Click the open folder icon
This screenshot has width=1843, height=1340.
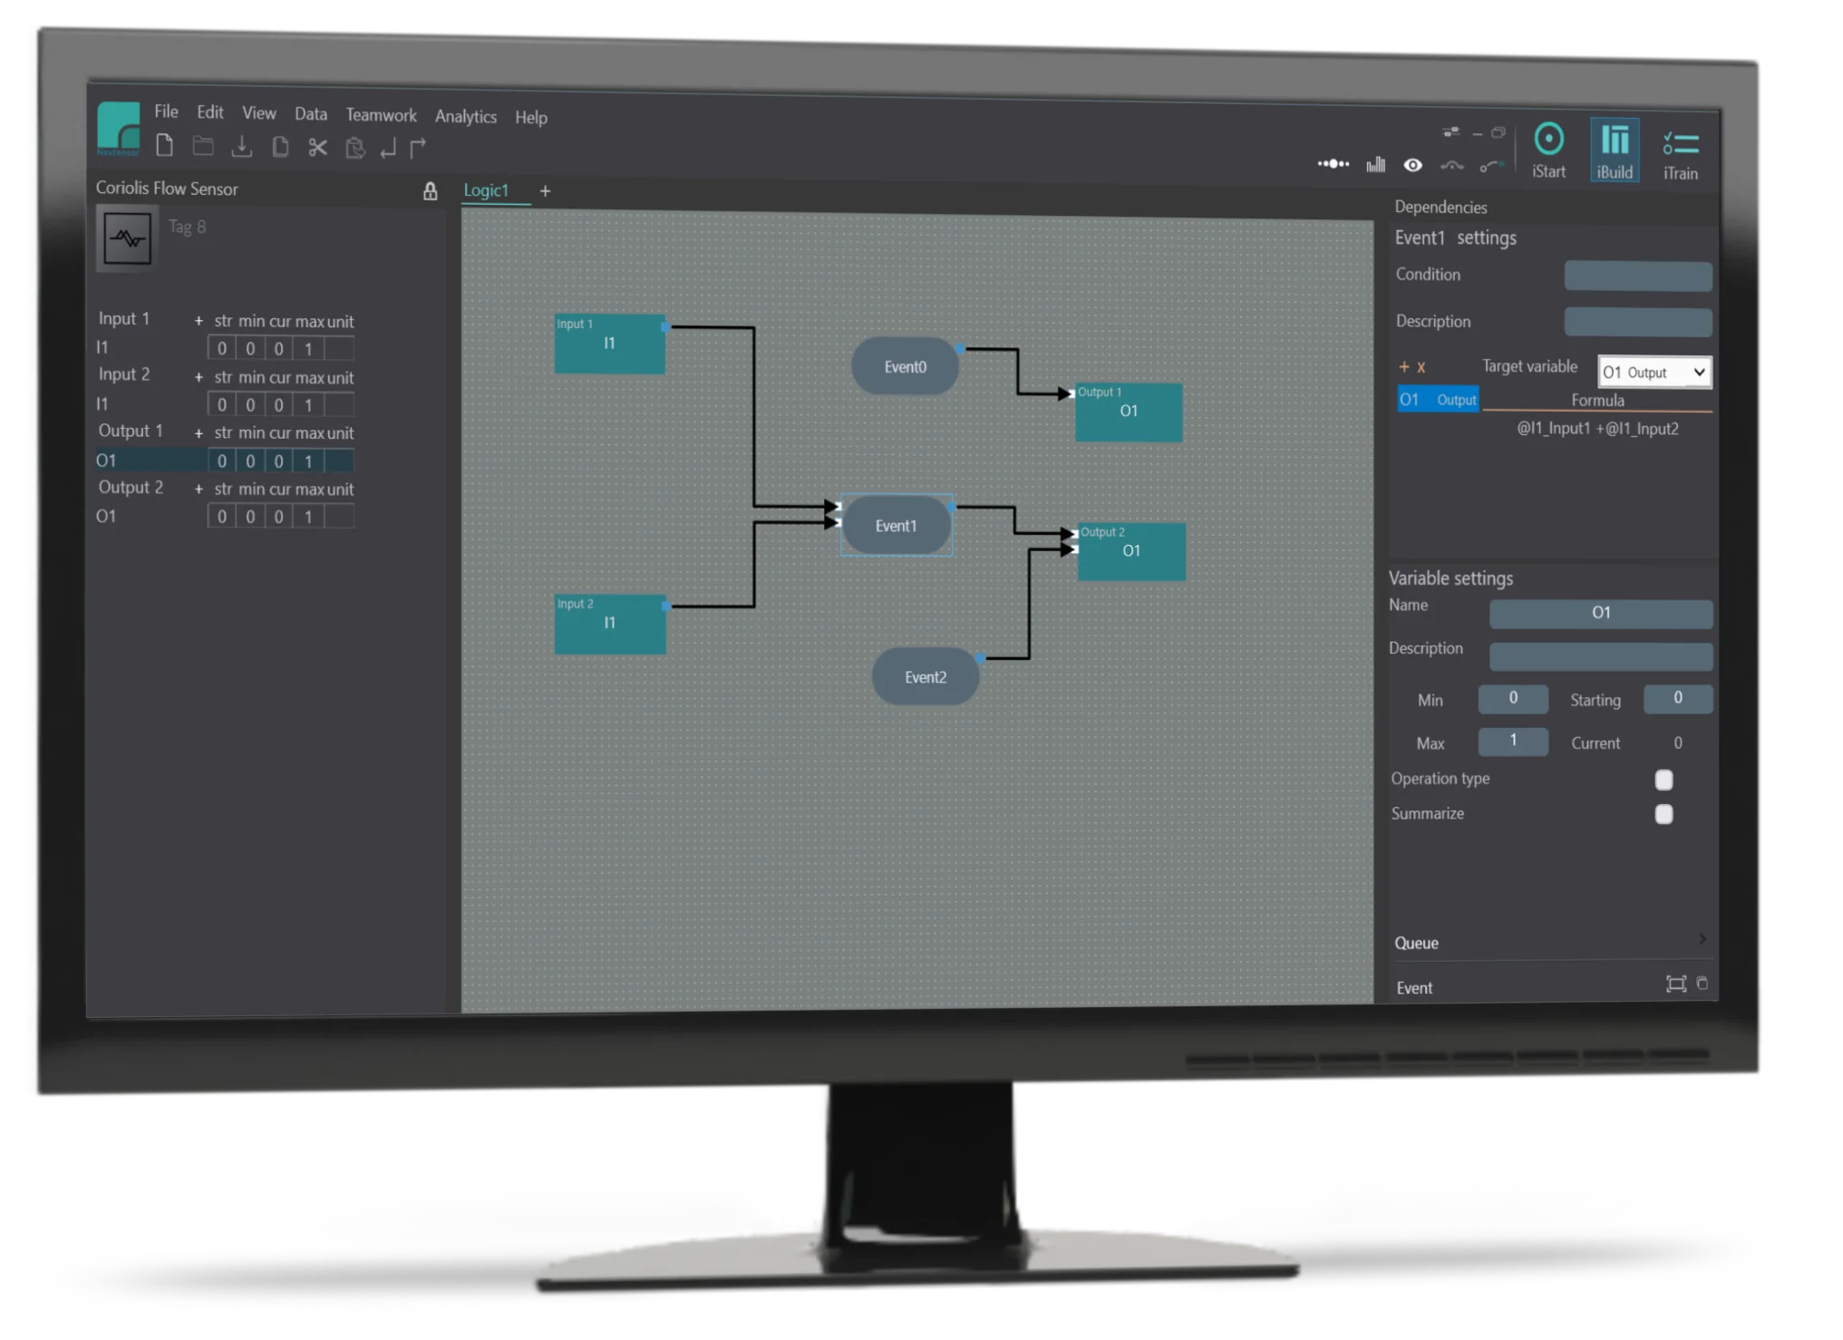tap(203, 146)
